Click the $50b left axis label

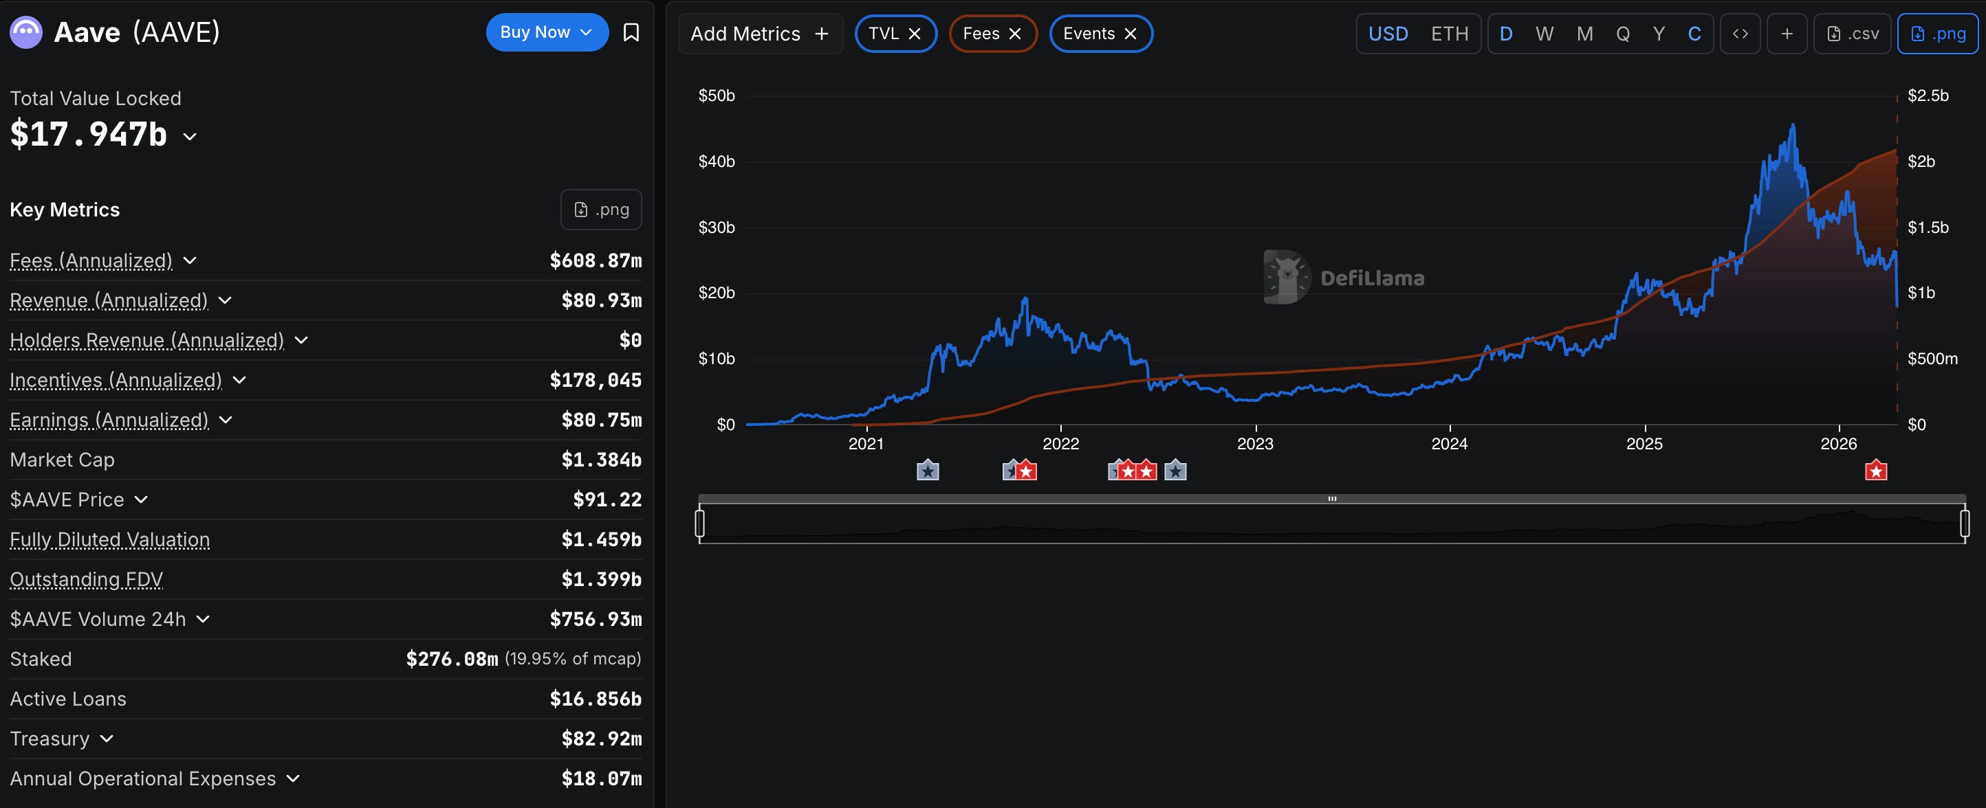point(717,96)
